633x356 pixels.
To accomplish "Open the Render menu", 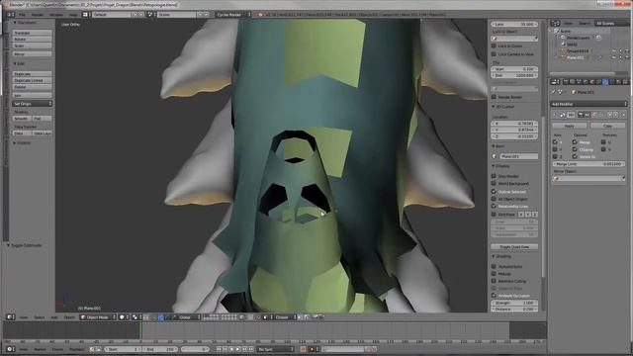I will pos(38,15).
